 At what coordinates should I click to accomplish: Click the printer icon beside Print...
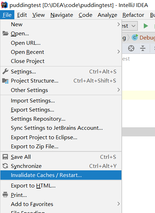[x=5, y=194]
